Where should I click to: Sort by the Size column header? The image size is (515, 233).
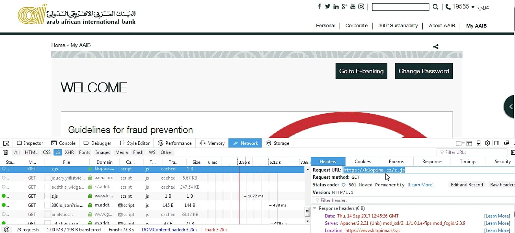click(196, 162)
